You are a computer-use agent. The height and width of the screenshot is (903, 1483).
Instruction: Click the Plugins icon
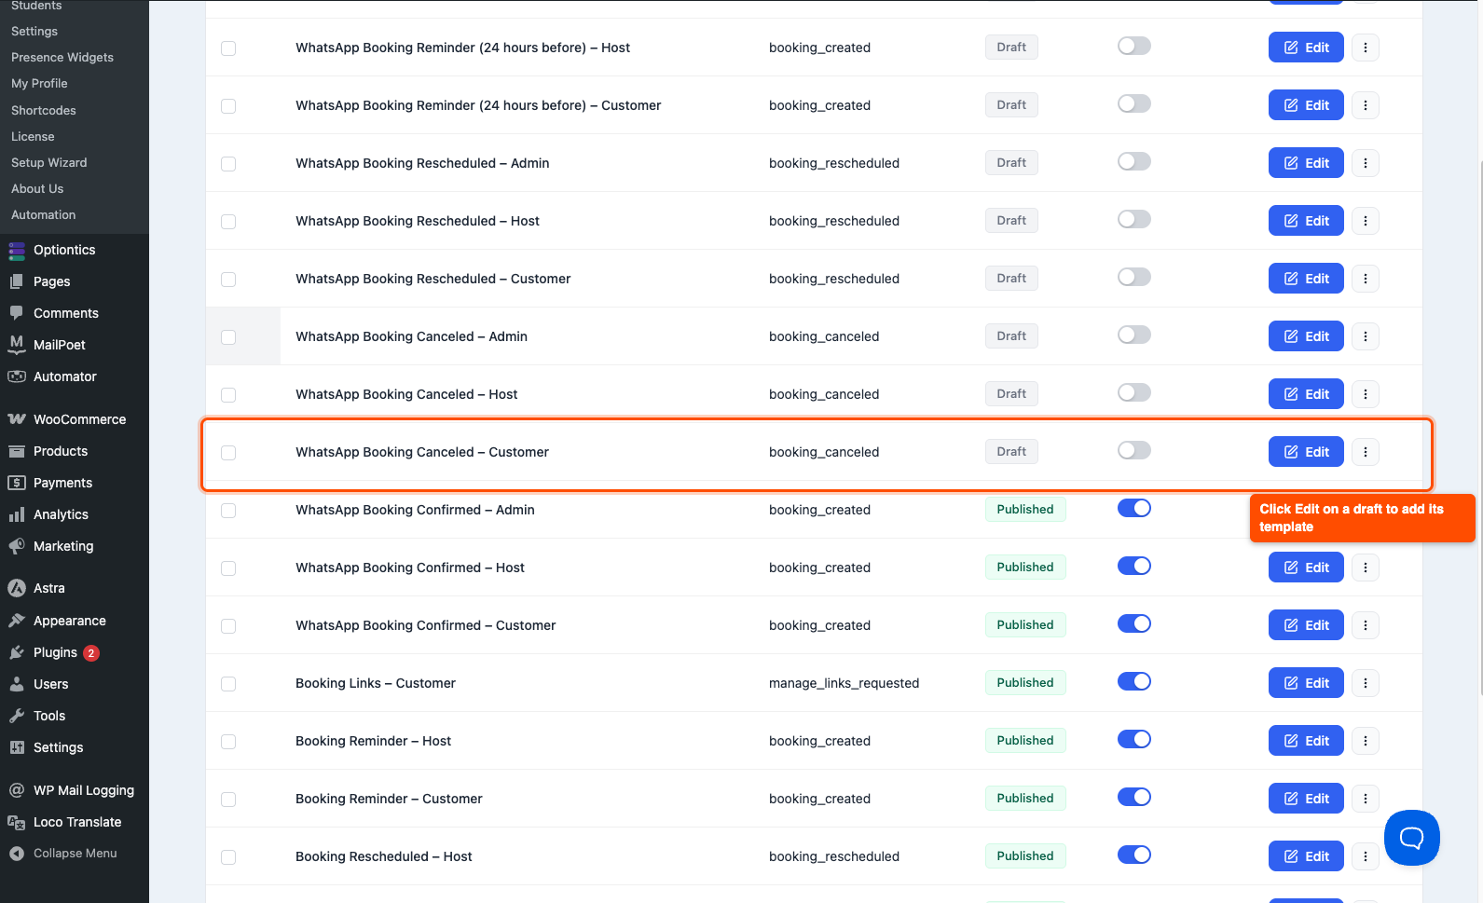pyautogui.click(x=17, y=652)
